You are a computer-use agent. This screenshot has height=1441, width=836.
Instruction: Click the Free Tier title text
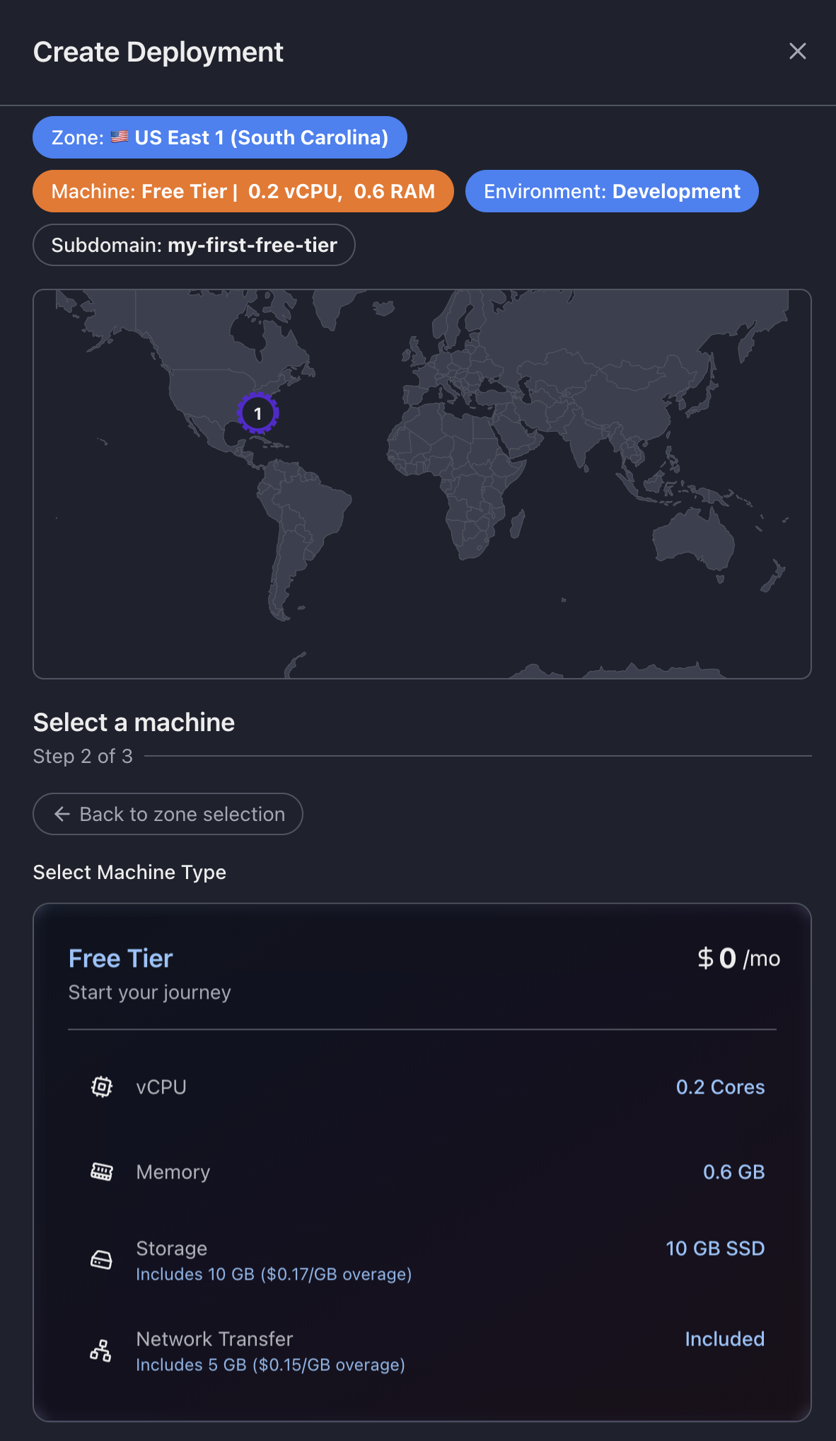click(x=121, y=958)
